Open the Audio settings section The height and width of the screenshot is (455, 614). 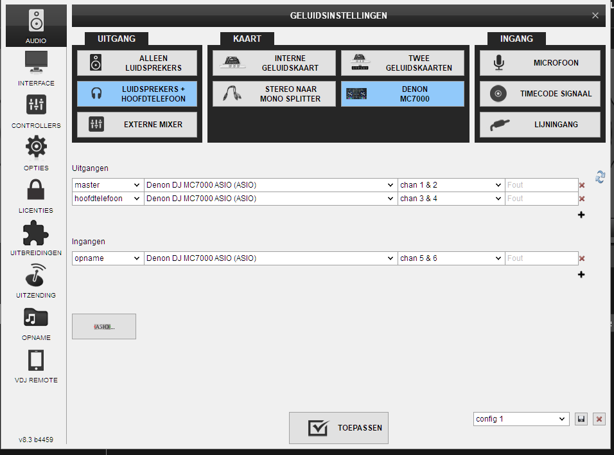click(36, 26)
